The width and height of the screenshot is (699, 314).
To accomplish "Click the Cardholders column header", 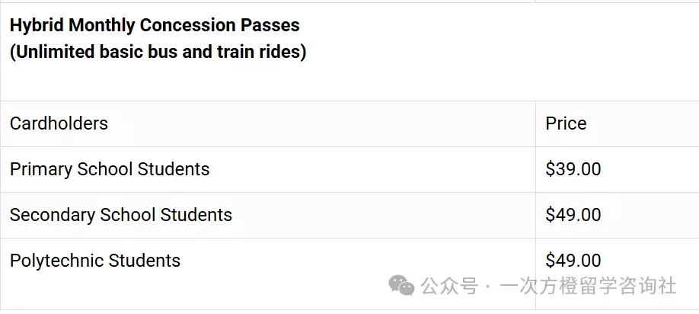I will click(x=59, y=123).
